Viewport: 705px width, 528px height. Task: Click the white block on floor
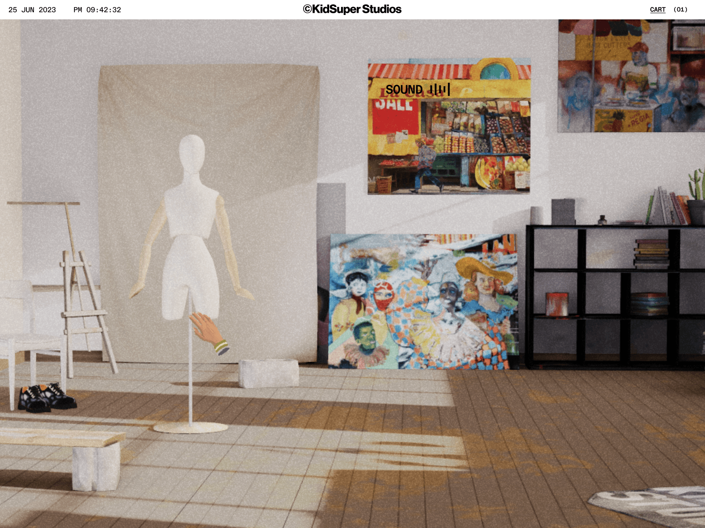pos(269,373)
